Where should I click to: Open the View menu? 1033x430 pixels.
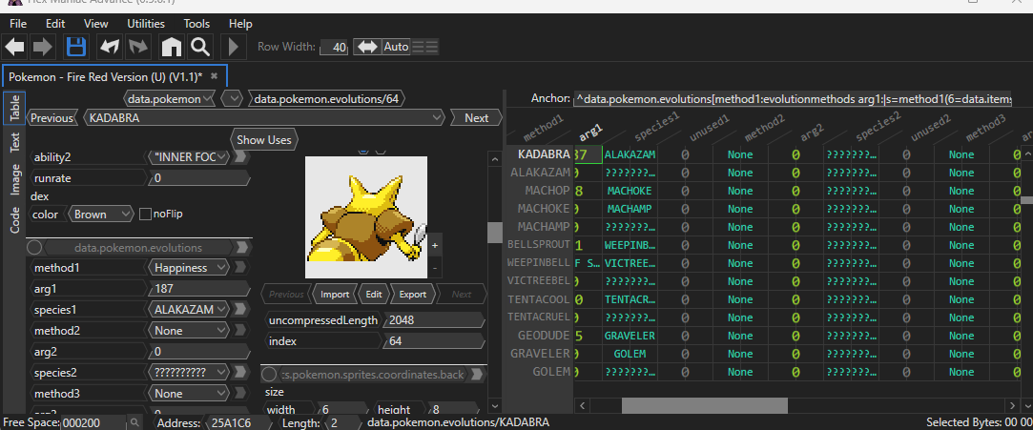coord(96,24)
